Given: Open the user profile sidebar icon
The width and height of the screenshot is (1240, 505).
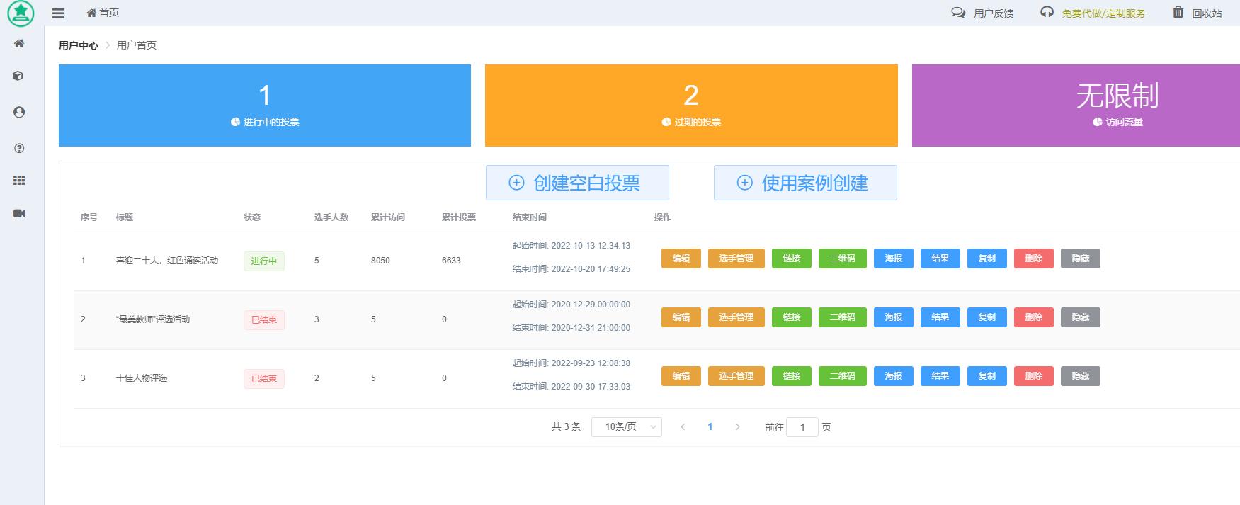Looking at the screenshot, I should point(19,112).
